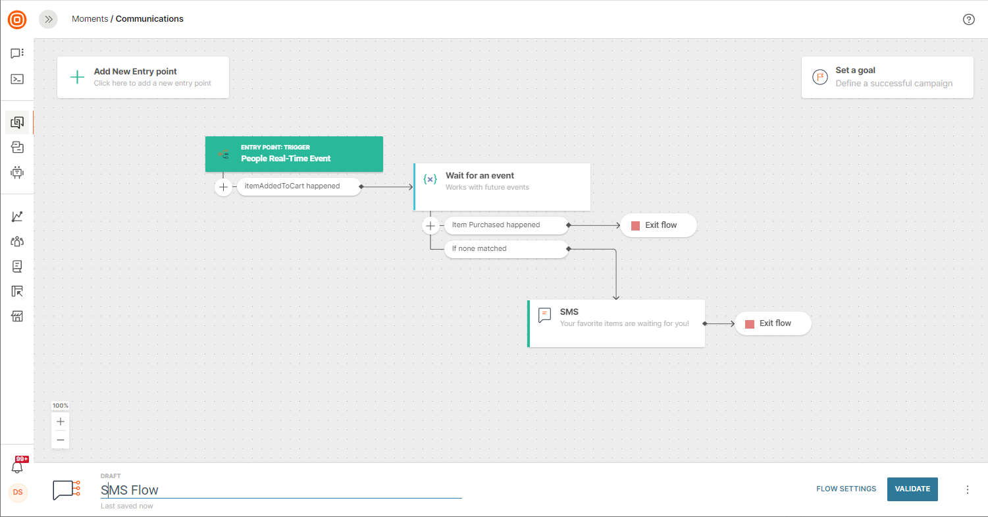Open the chatbot robot icon in sidebar
988x517 pixels.
click(x=17, y=173)
